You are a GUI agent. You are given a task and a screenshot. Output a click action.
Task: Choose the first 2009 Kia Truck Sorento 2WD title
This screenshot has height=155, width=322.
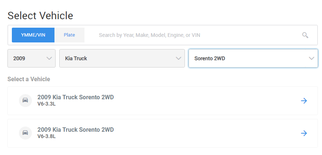76,97
